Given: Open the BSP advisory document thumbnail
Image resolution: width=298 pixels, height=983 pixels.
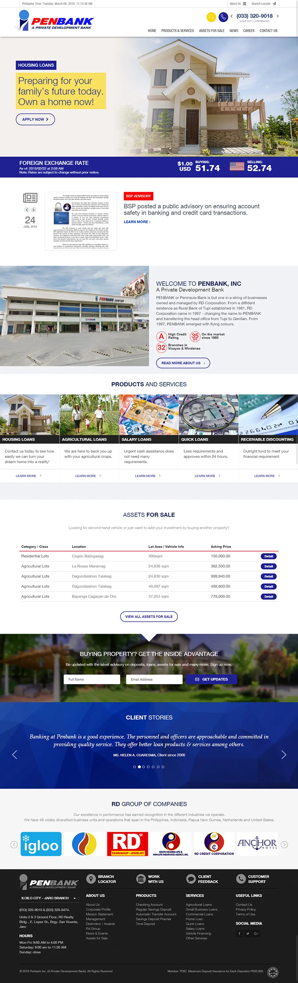Looking at the screenshot, I should (80, 221).
